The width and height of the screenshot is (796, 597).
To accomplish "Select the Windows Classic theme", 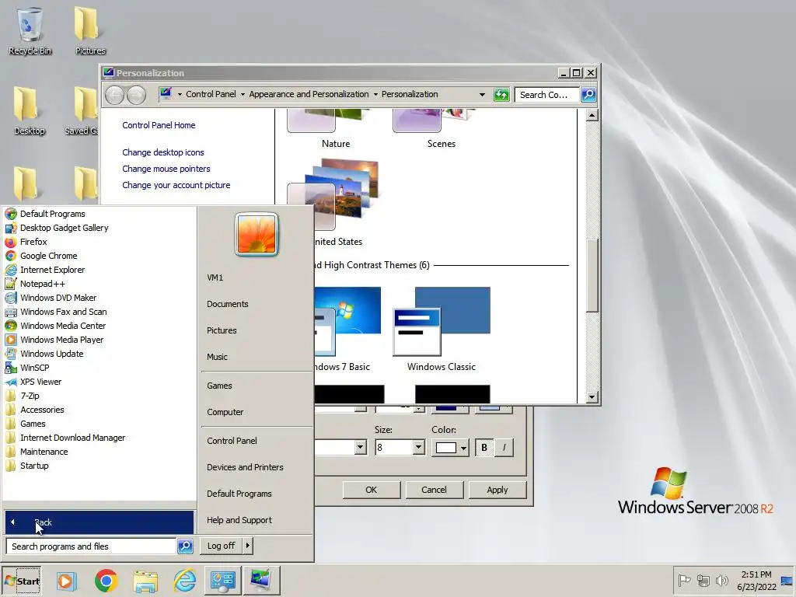I will pyautogui.click(x=442, y=330).
